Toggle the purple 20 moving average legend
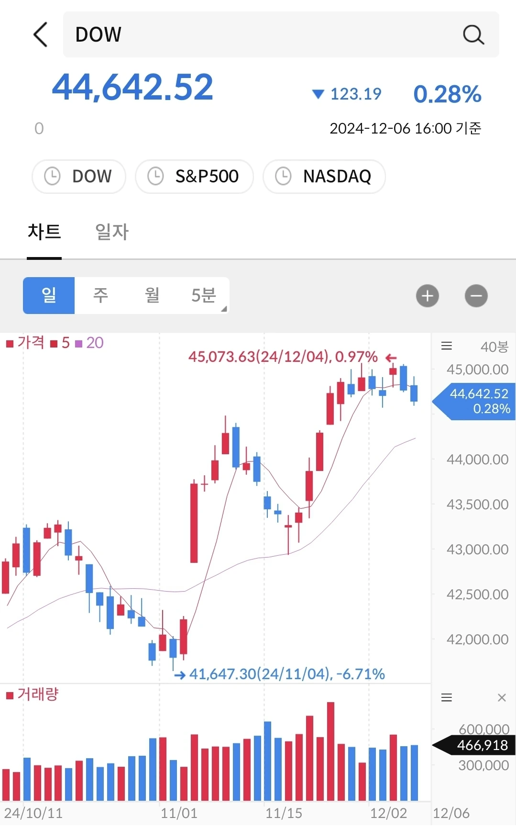Image resolution: width=516 pixels, height=829 pixels. (x=91, y=343)
